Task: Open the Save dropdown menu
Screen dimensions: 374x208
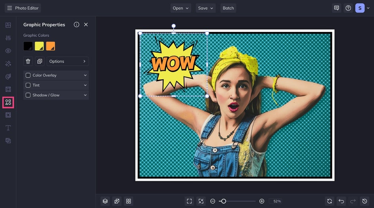Action: pos(206,8)
